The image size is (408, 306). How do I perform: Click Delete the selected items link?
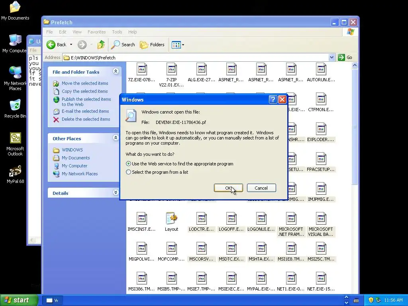pyautogui.click(x=86, y=119)
